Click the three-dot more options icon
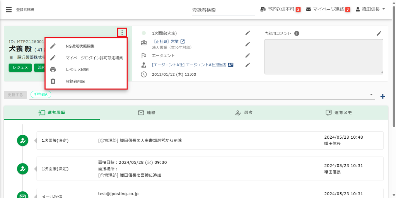This screenshot has height=198, width=396. pyautogui.click(x=122, y=33)
